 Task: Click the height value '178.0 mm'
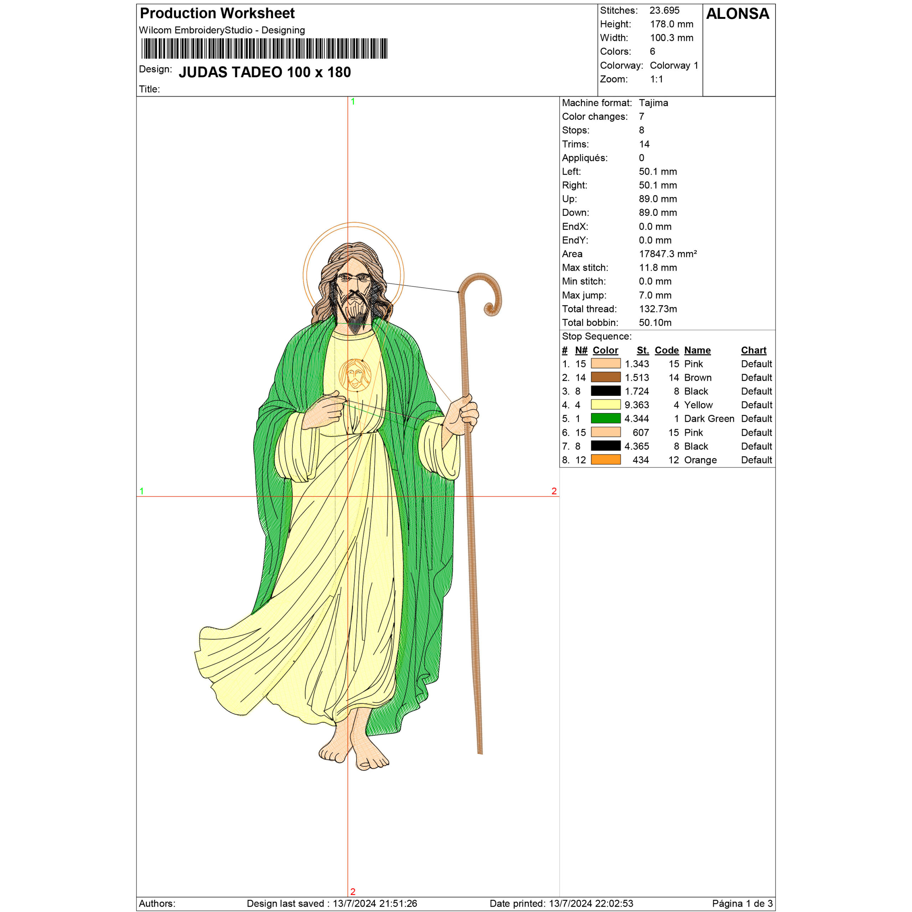click(672, 24)
